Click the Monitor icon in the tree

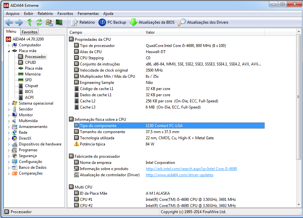[15, 115]
